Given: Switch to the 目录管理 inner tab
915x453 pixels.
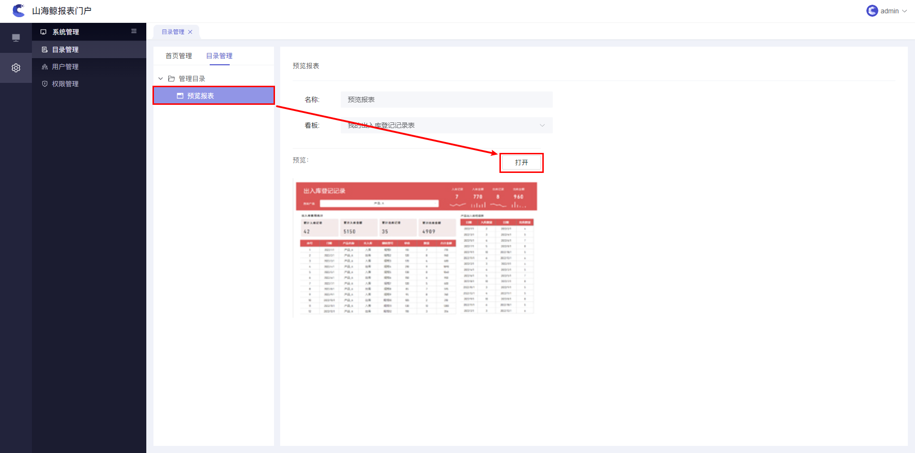Looking at the screenshot, I should pos(219,56).
